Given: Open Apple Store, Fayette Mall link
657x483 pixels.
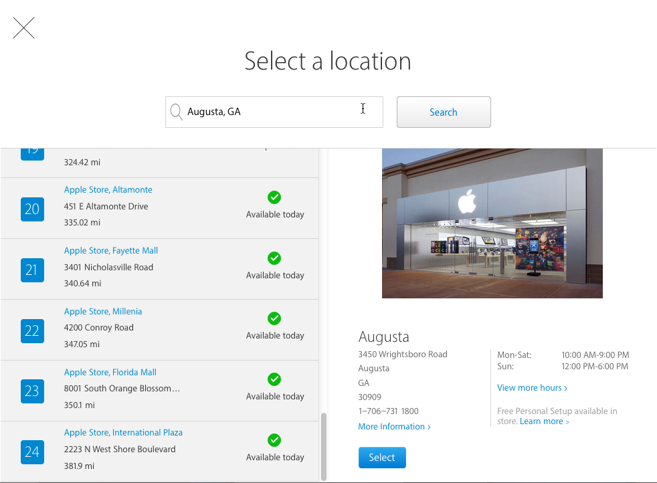Looking at the screenshot, I should point(111,250).
